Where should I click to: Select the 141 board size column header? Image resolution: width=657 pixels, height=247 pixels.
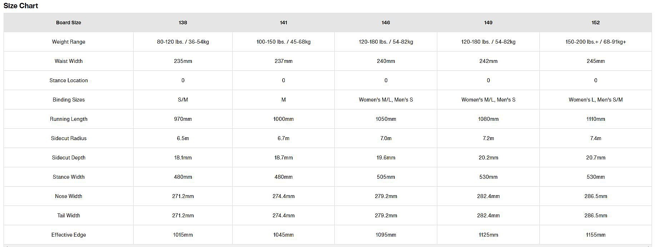(283, 23)
